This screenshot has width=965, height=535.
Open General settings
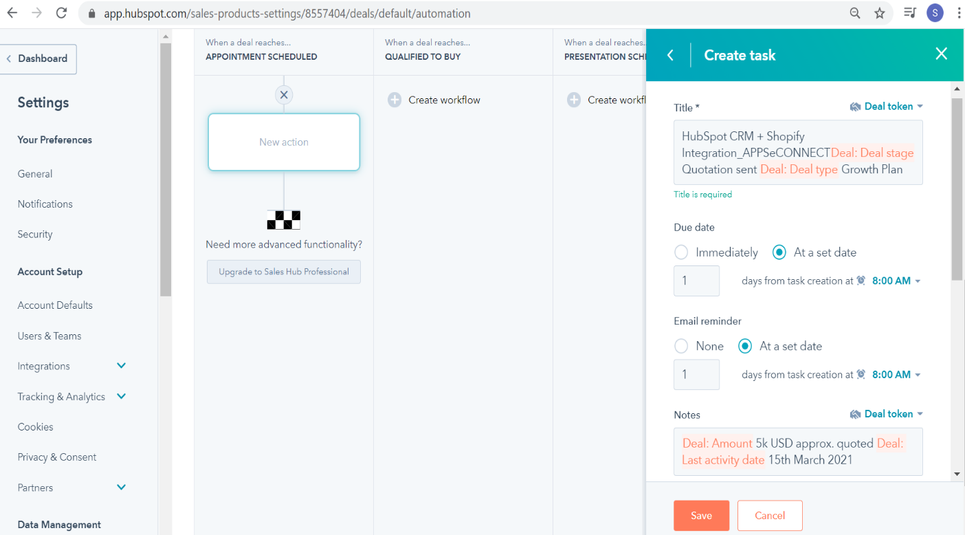[35, 174]
